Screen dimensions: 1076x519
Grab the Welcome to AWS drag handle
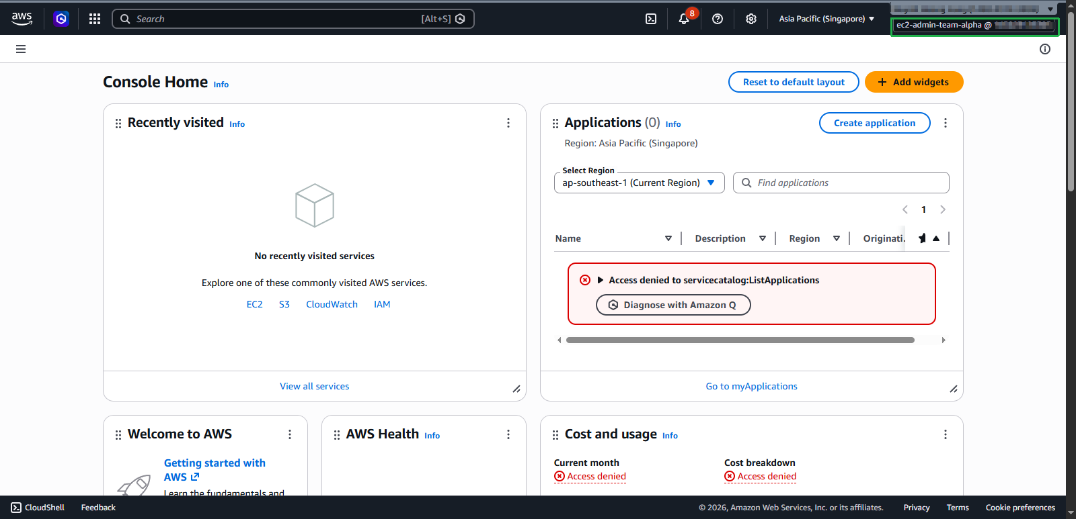click(118, 435)
